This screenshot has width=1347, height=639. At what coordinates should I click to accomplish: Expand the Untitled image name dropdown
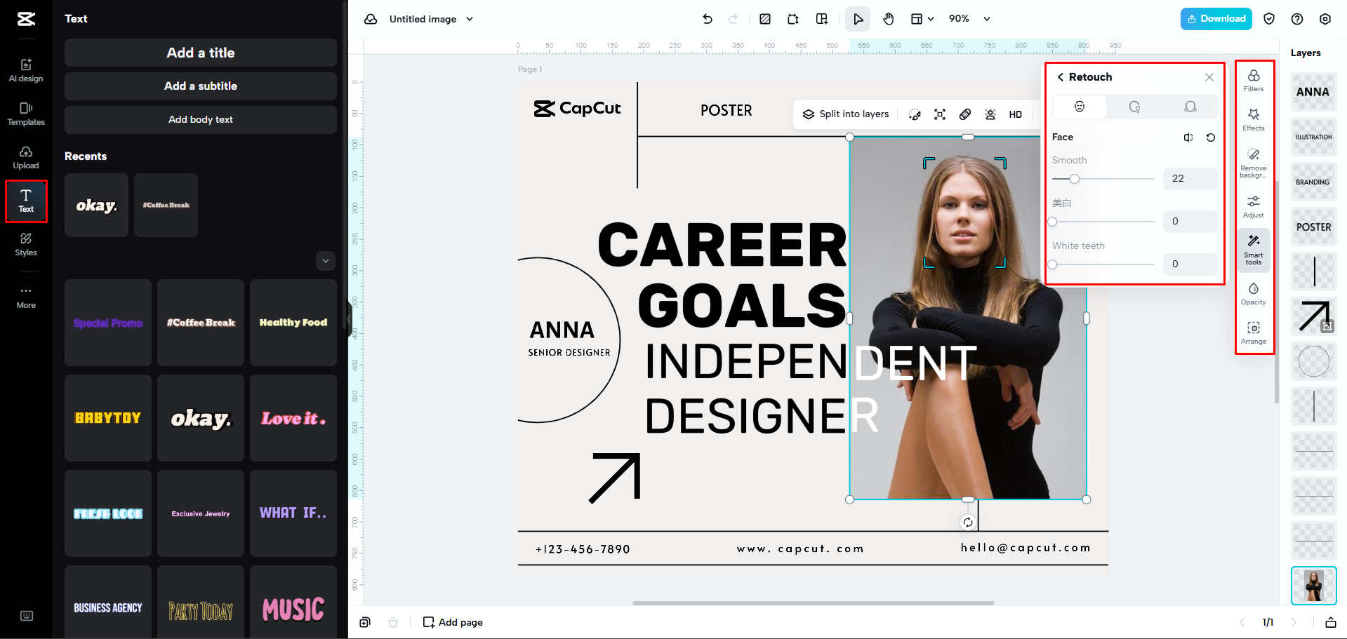click(x=469, y=19)
